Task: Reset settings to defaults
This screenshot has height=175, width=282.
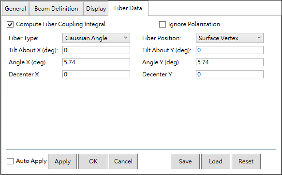Action: point(246,161)
